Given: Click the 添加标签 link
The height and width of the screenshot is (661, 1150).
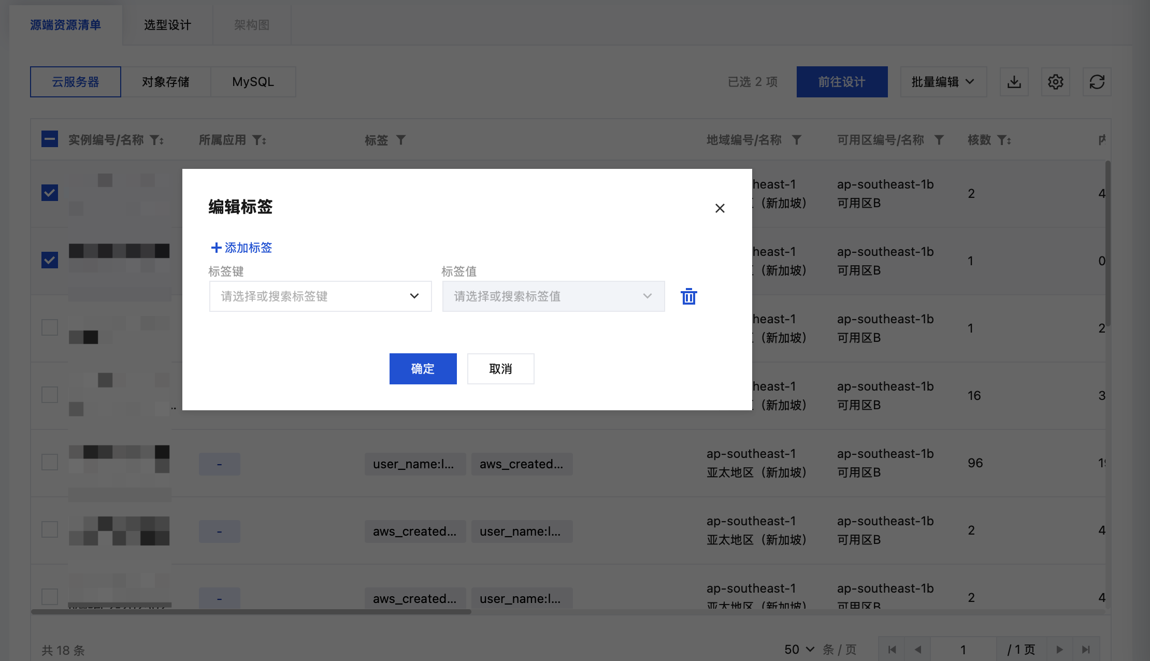Looking at the screenshot, I should click(x=241, y=248).
